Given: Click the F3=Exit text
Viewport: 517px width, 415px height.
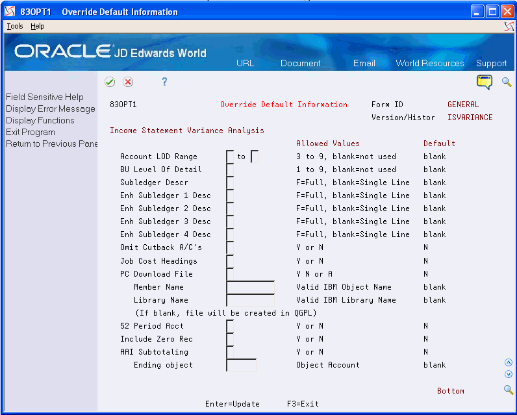Looking at the screenshot, I should 303,404.
